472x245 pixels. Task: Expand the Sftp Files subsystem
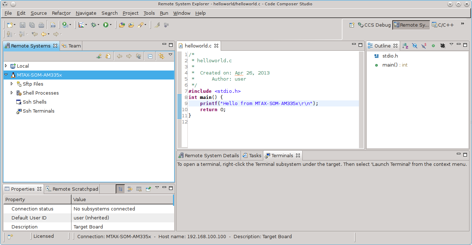(12, 84)
